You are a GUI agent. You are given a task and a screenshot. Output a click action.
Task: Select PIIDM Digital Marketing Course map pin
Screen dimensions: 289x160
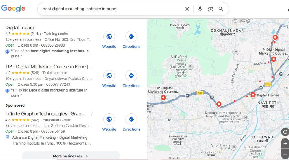pos(274,59)
